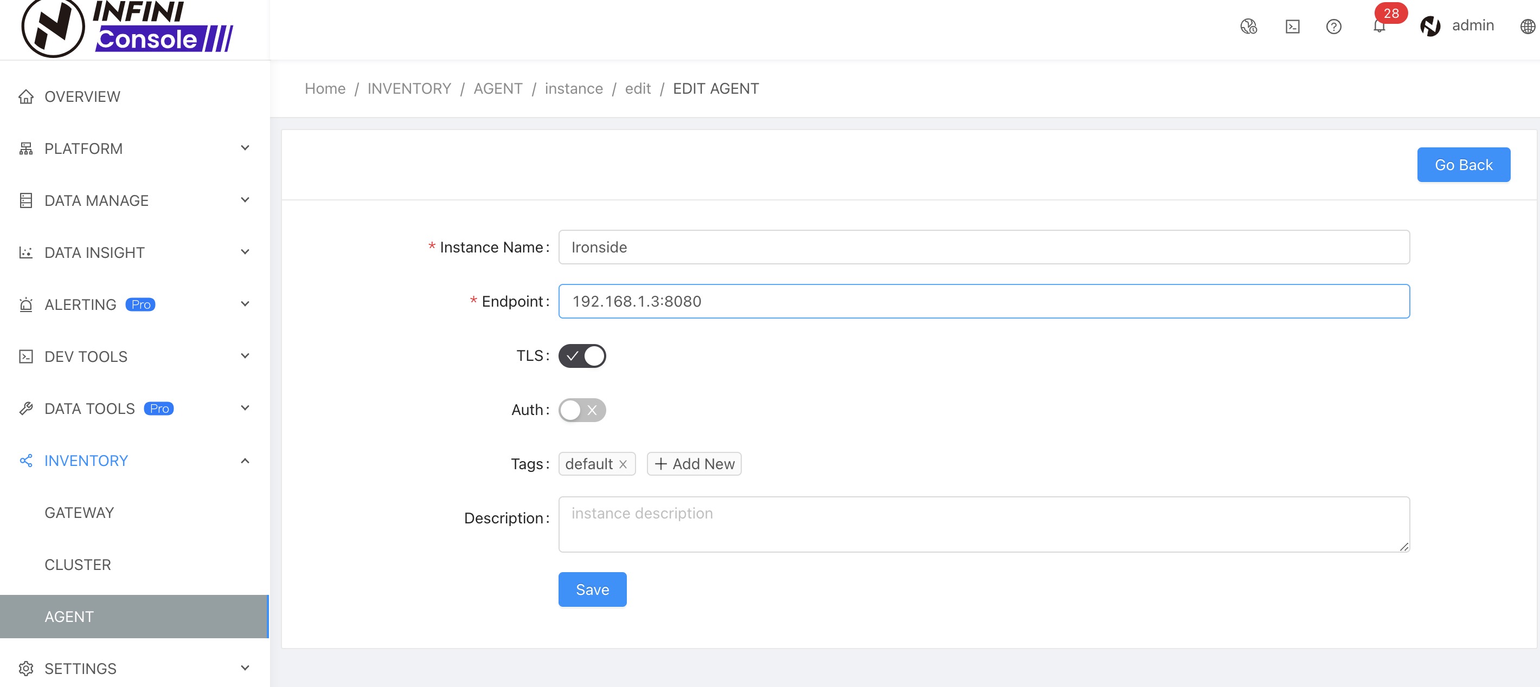Click the admin avatar icon

(x=1430, y=25)
